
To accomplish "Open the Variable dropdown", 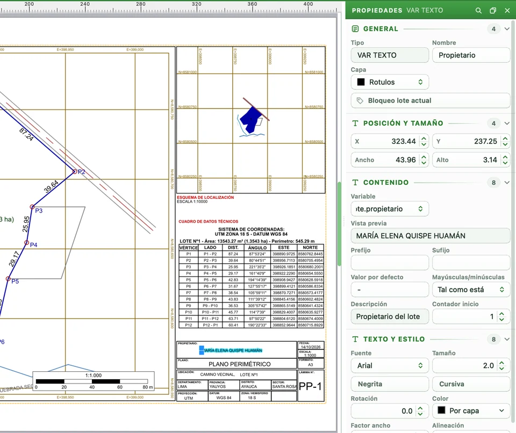I will [x=390, y=209].
